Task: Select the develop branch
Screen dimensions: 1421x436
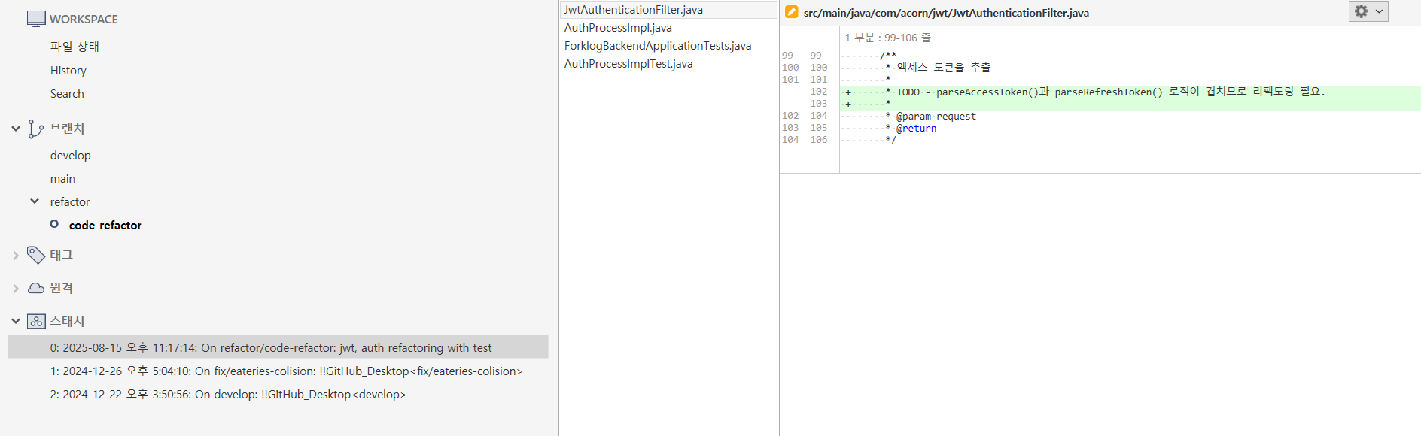Action: coord(71,156)
